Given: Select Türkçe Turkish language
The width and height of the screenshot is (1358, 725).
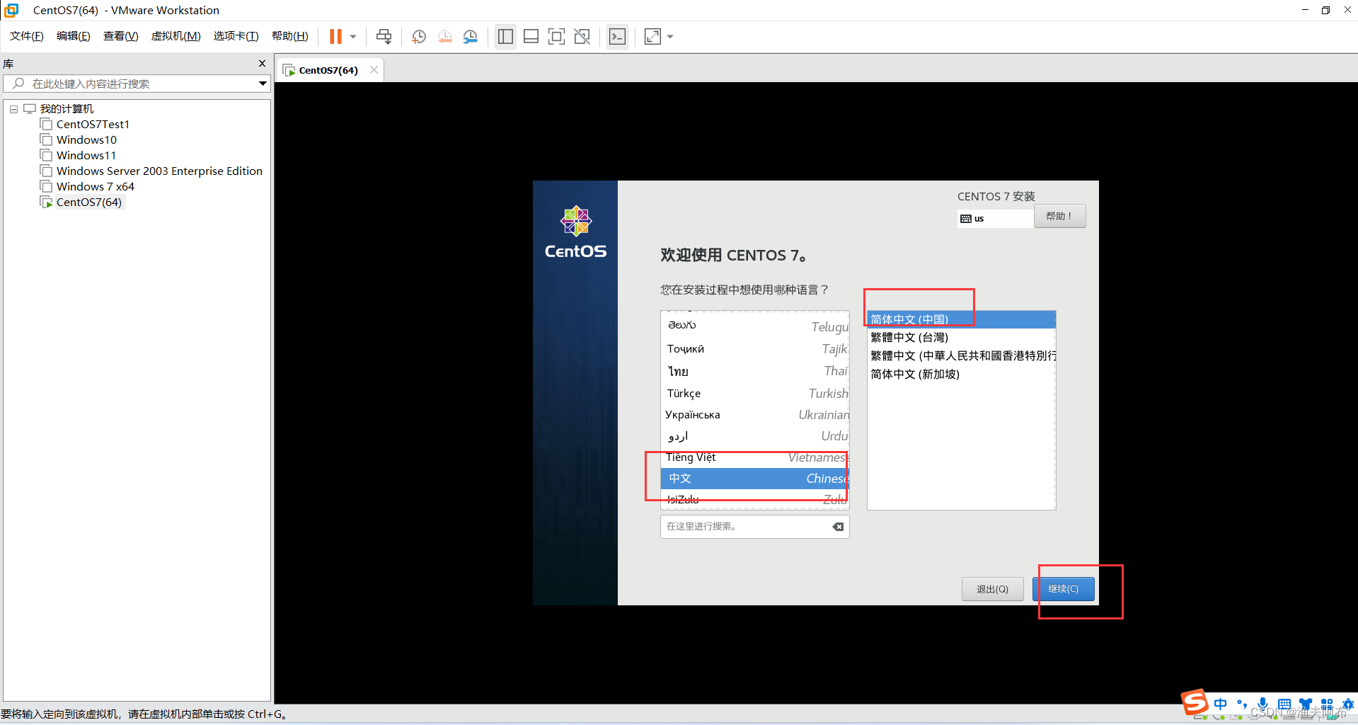Looking at the screenshot, I should (x=755, y=393).
